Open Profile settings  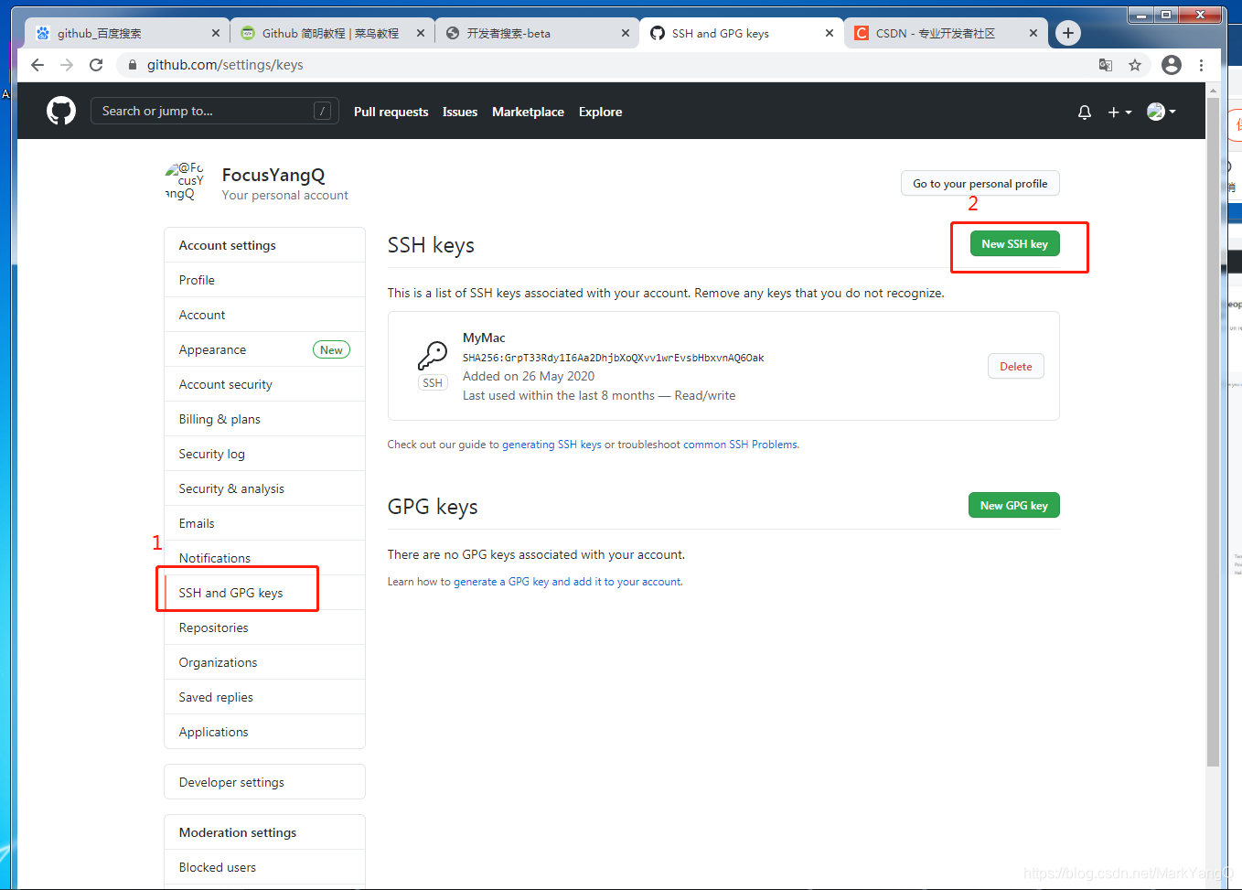[x=264, y=280]
